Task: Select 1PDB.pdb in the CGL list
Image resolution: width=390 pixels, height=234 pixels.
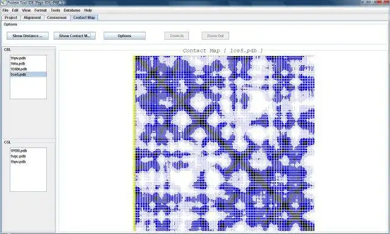Action: 28,151
